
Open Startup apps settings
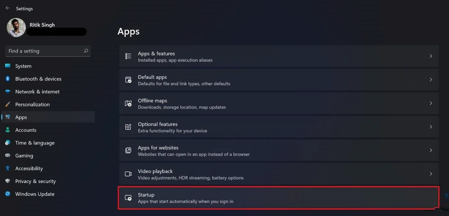tap(278, 198)
